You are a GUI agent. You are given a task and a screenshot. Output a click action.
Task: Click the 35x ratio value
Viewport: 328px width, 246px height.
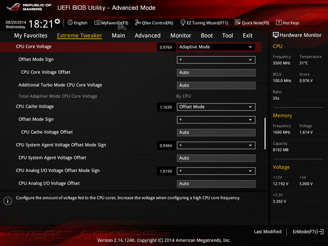tap(276, 98)
